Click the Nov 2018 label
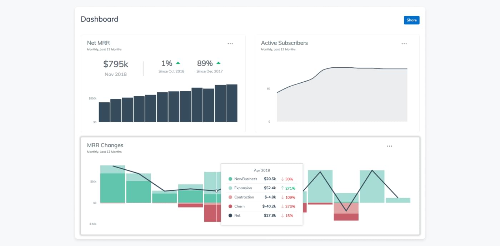The image size is (500, 246). 116,74
